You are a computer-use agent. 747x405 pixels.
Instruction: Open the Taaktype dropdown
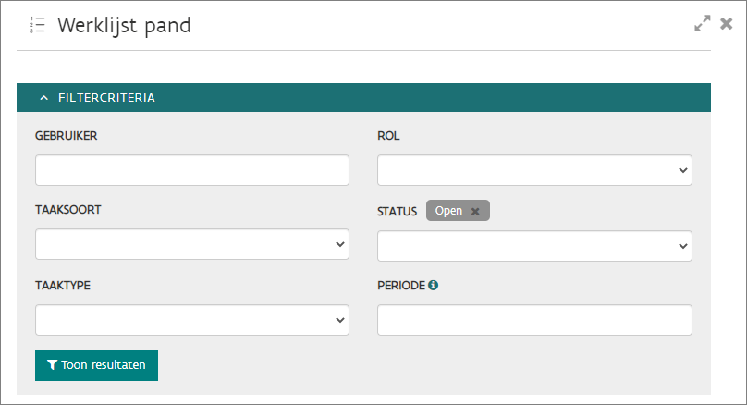192,320
